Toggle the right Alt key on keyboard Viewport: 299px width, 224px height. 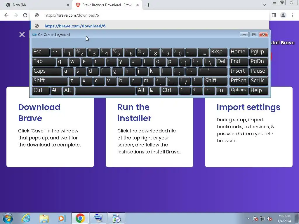pos(142,90)
